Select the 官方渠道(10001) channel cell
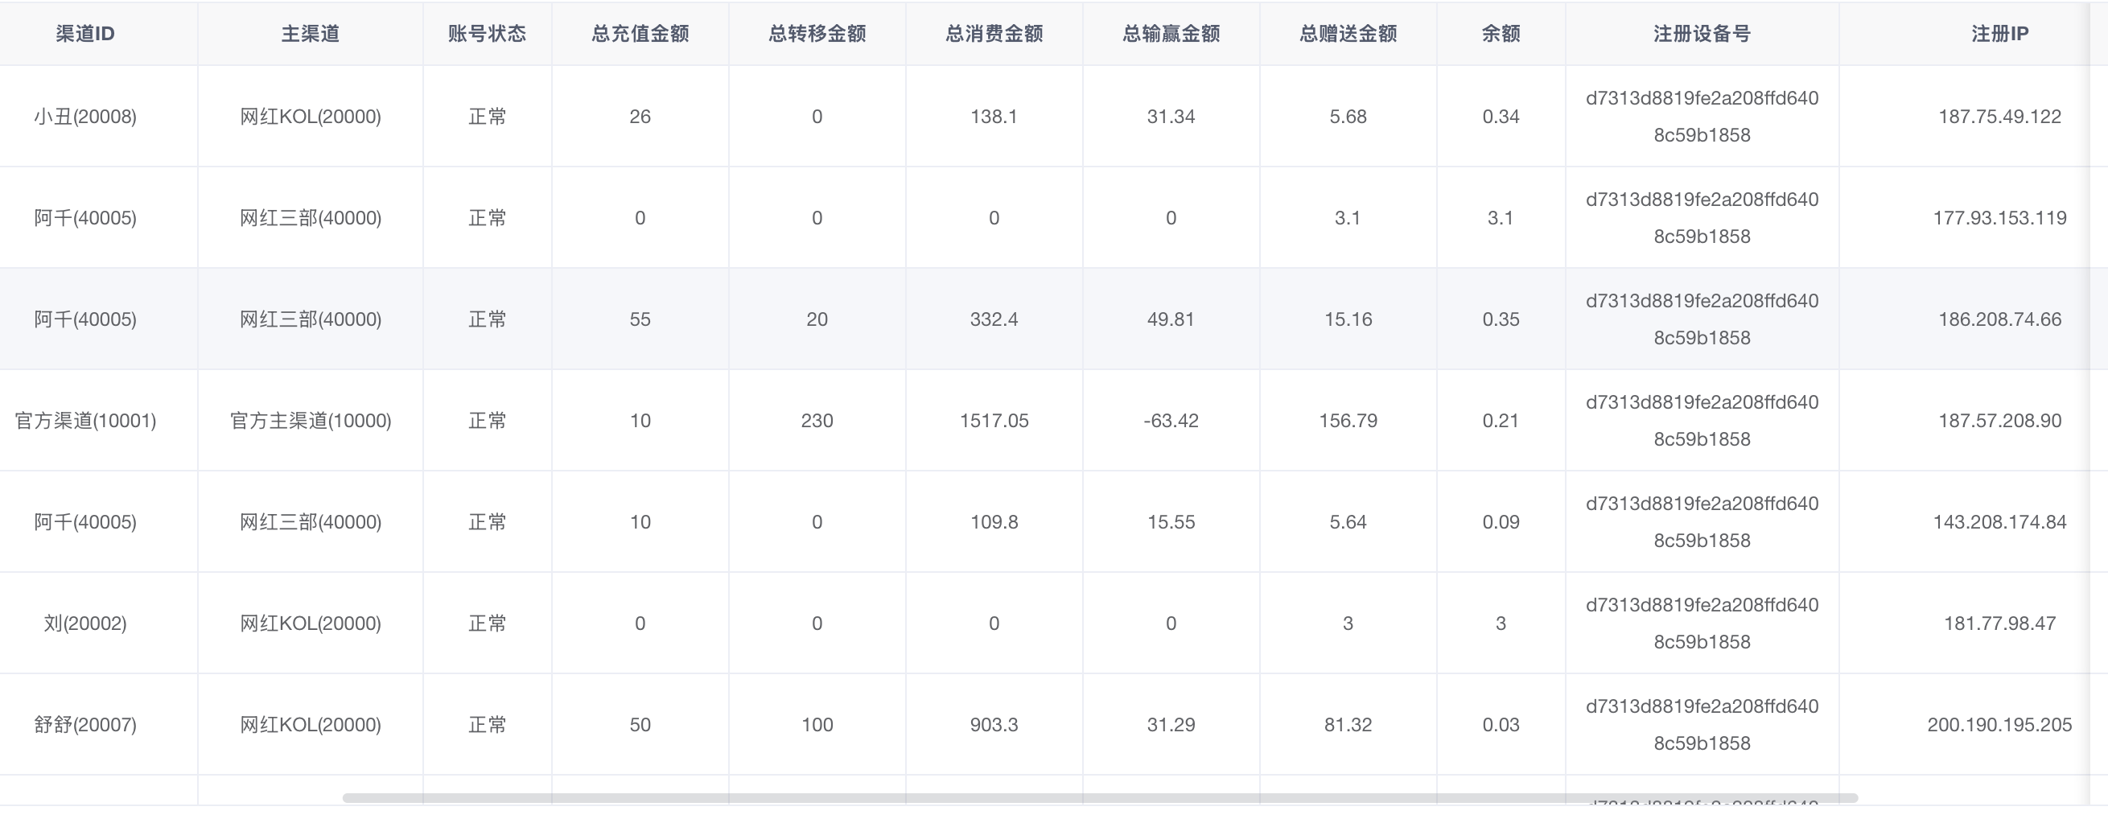Screen dimensions: 2108x819 (x=85, y=421)
